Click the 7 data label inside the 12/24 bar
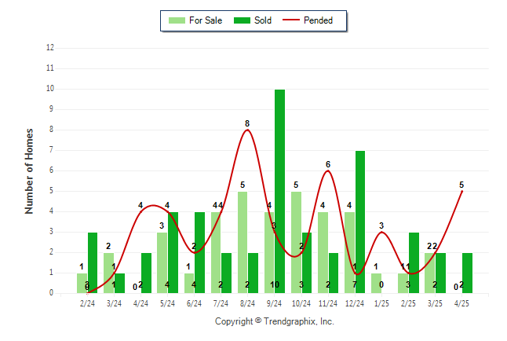 [355, 284]
